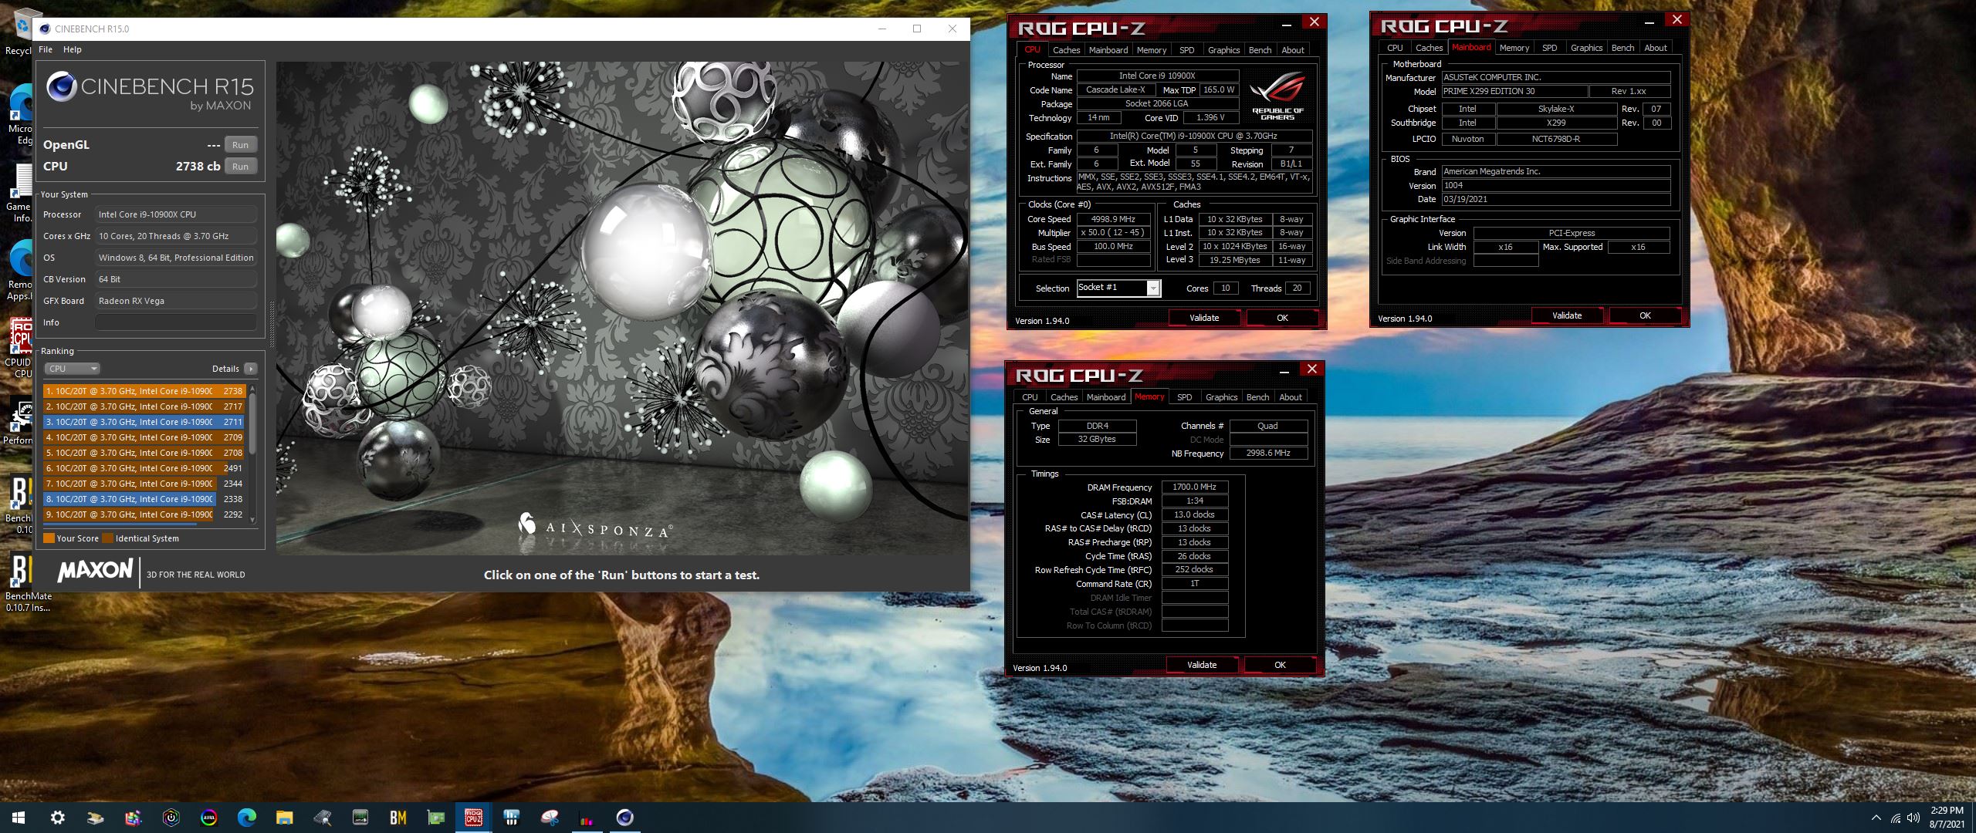Open the volume control in system tray
The width and height of the screenshot is (1976, 833).
(1913, 818)
